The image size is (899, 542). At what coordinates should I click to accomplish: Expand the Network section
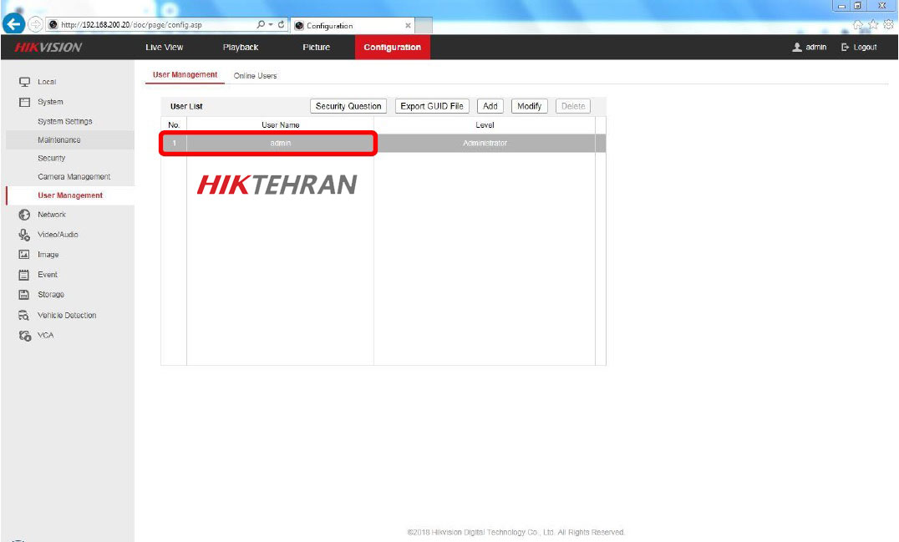(52, 215)
